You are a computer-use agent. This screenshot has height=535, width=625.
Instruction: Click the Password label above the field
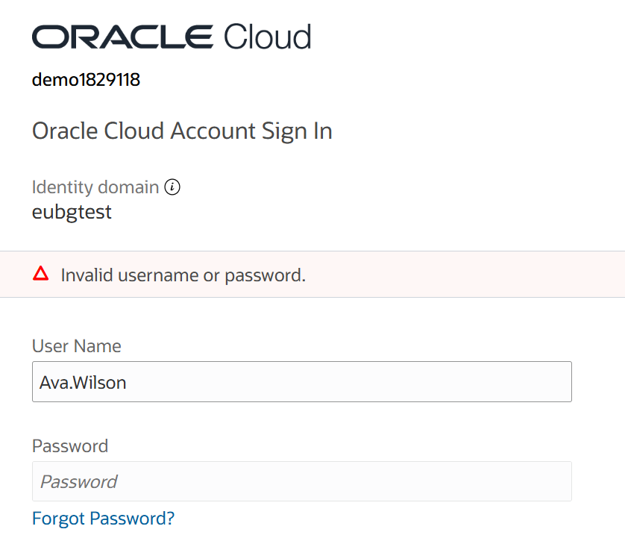pos(70,446)
